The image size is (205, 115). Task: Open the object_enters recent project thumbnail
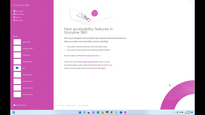[17, 42]
